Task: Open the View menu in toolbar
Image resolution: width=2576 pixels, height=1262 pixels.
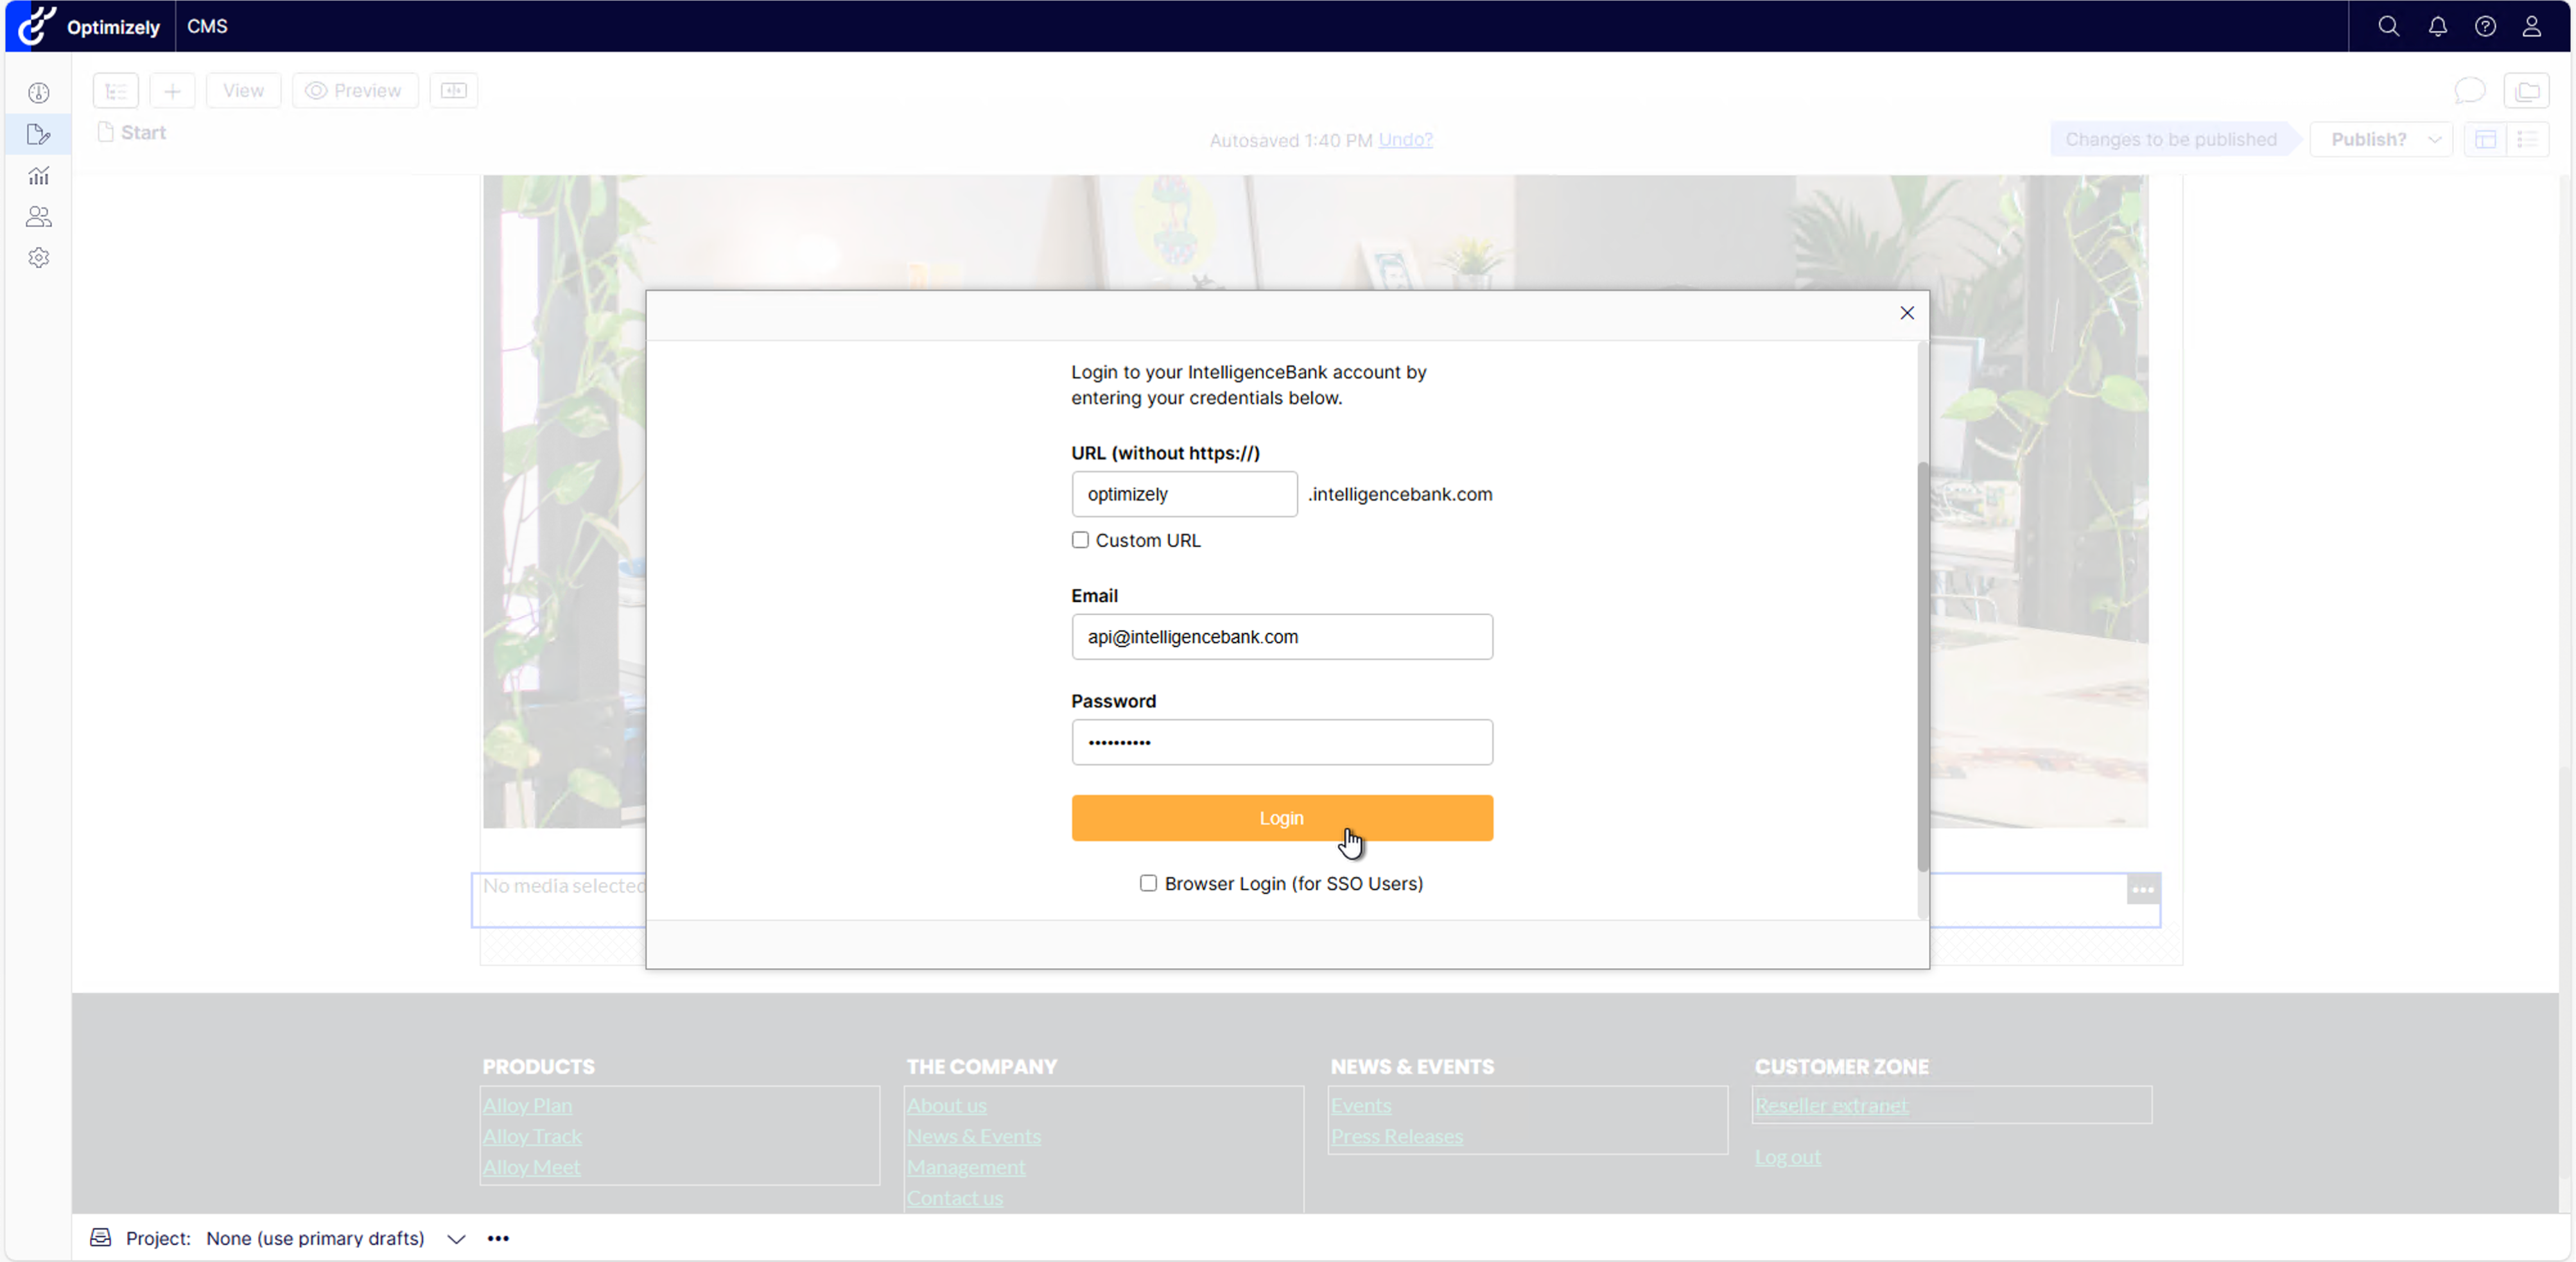Action: 243,91
